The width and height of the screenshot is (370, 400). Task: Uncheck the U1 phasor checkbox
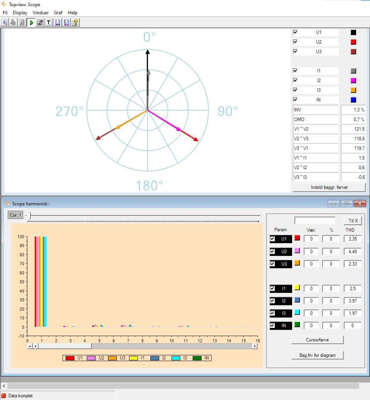(295, 32)
